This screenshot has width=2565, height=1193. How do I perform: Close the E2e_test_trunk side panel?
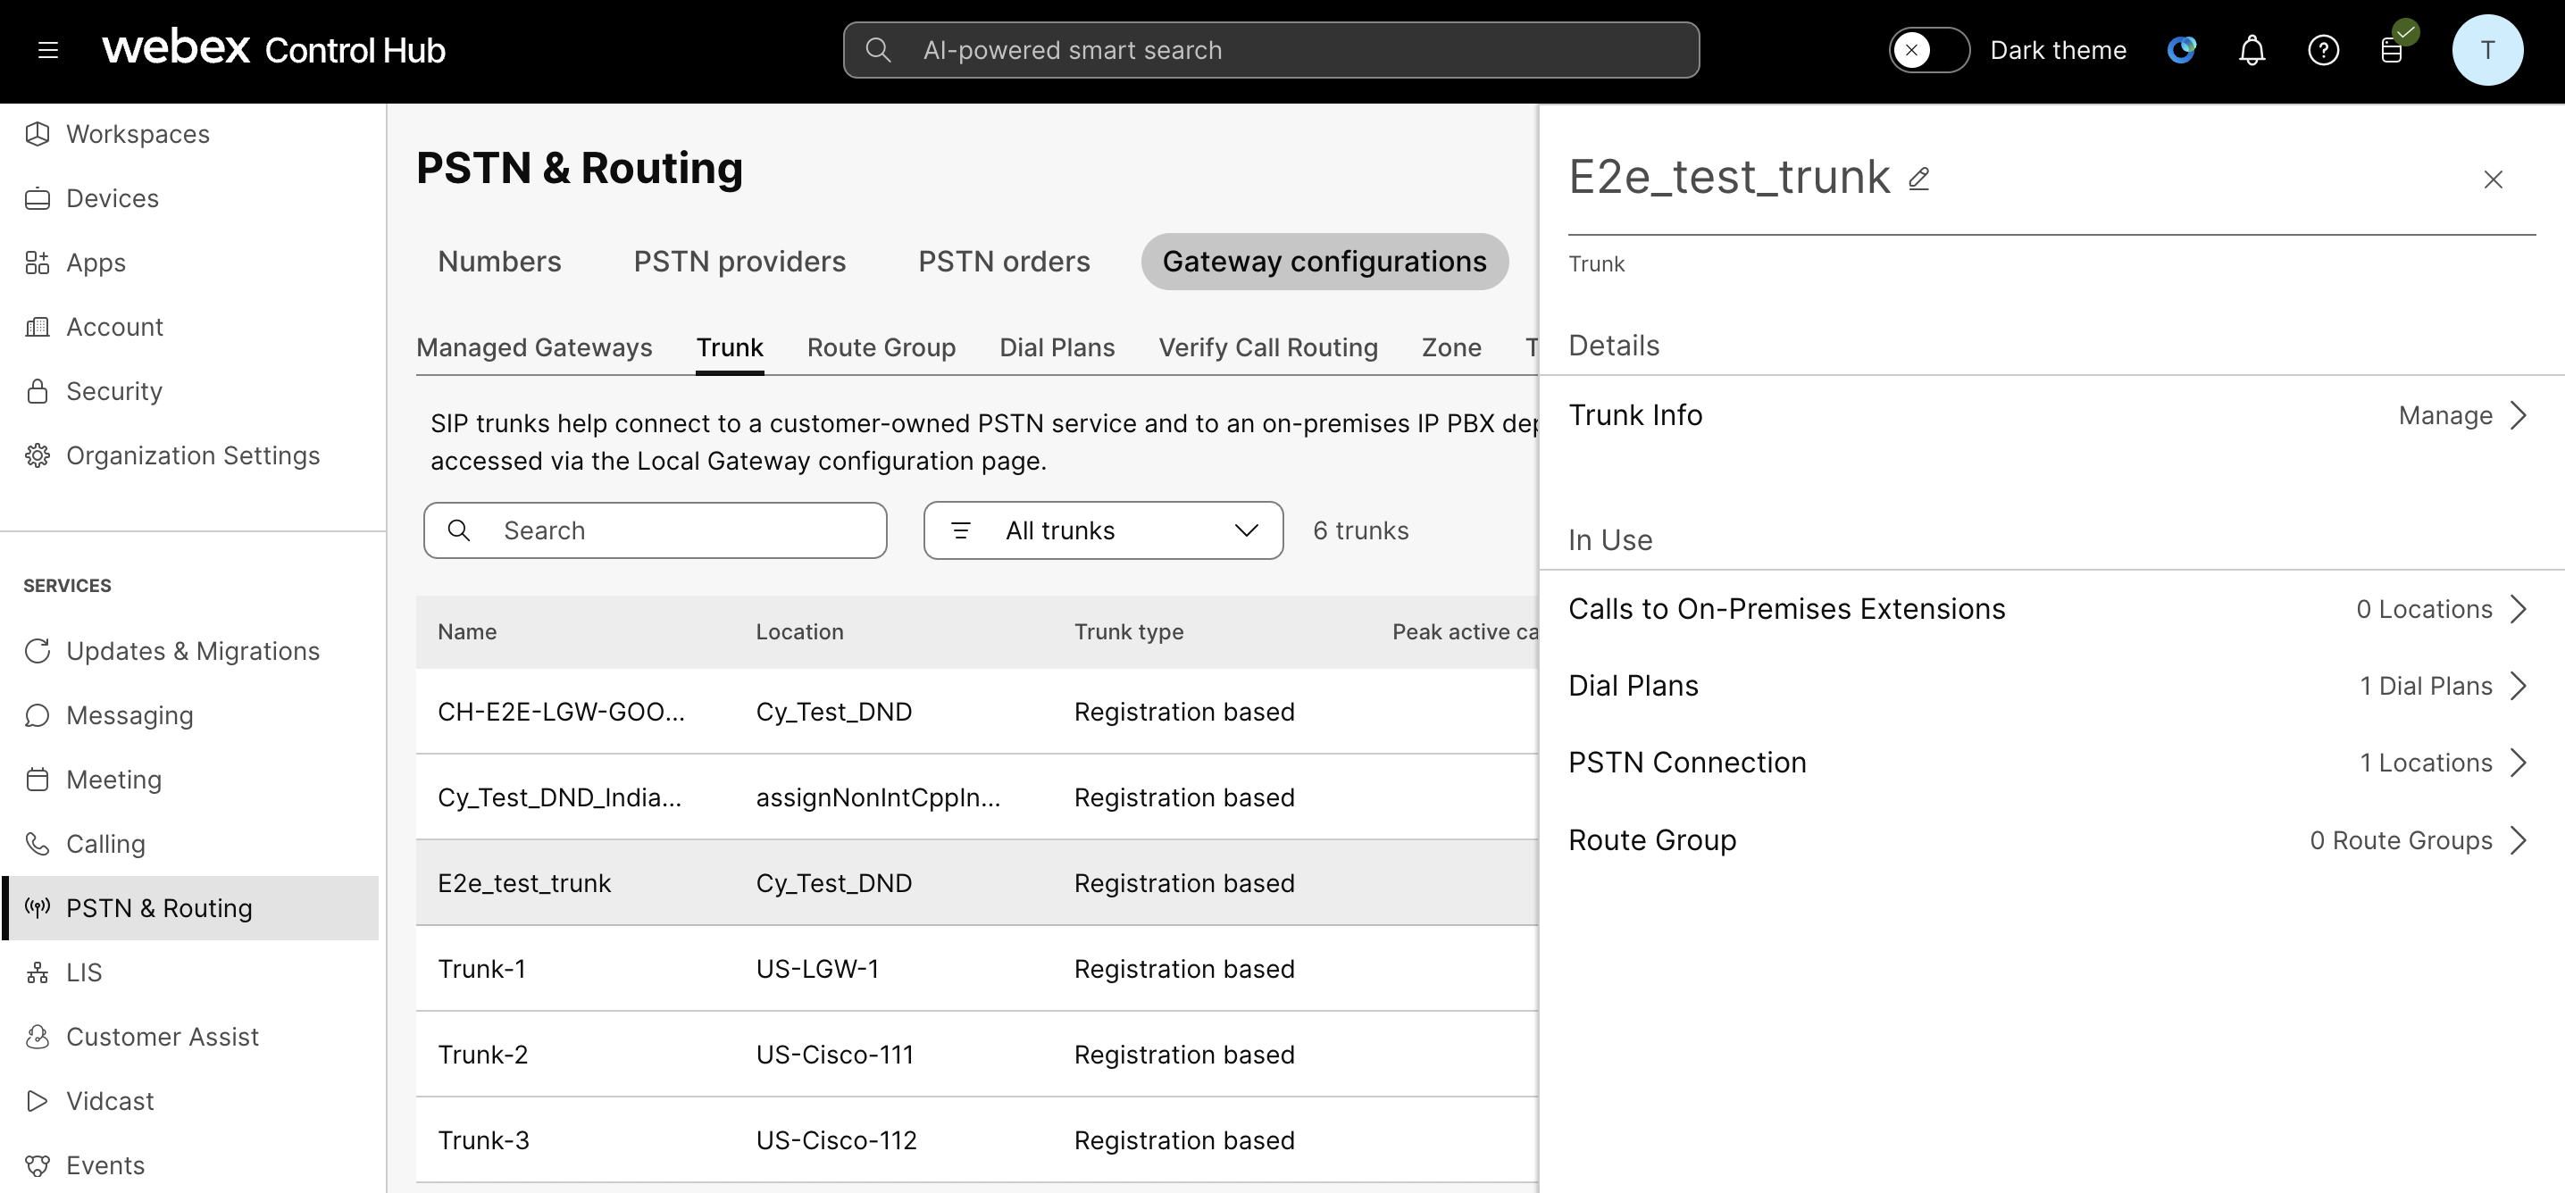(x=2493, y=179)
